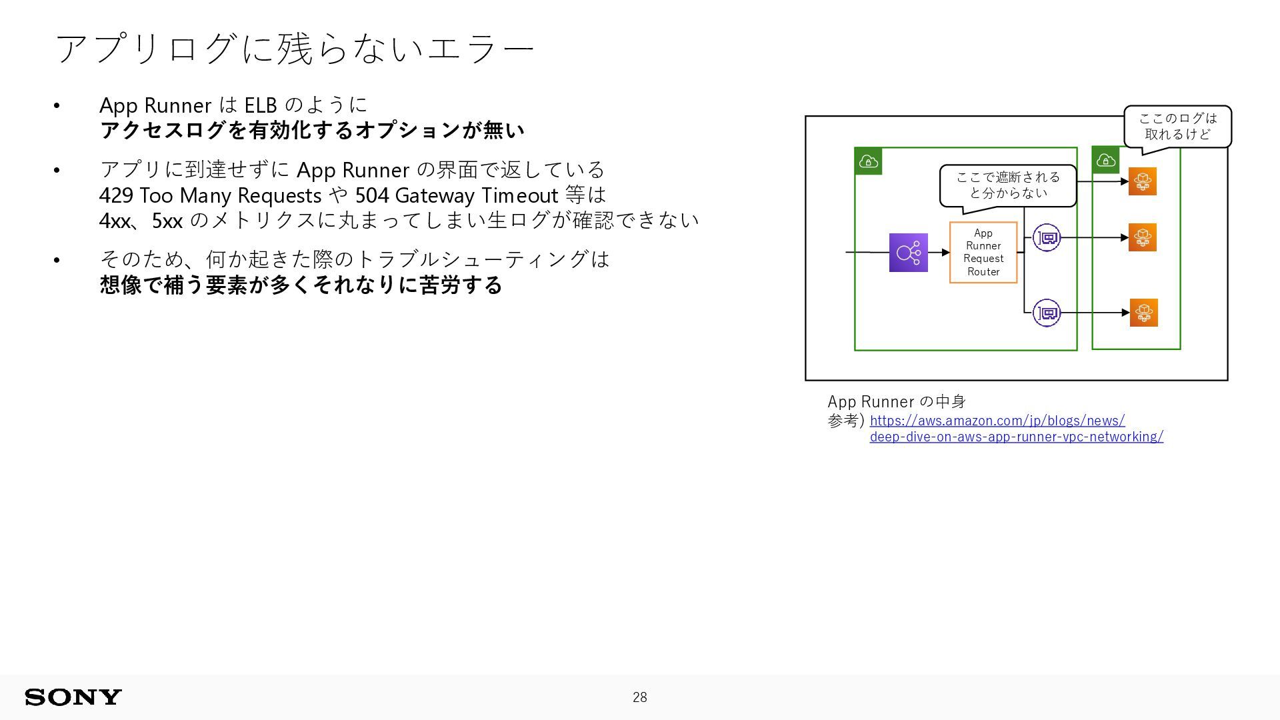Screen dimensions: 1280x720
Task: Click the 参考) label before the link
Action: 846,421
